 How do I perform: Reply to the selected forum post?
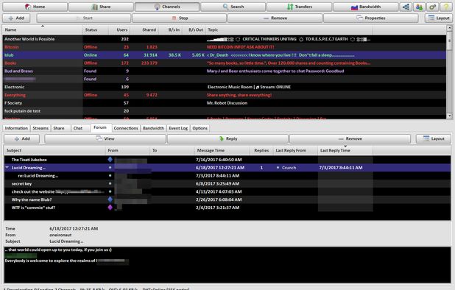[x=227, y=138]
